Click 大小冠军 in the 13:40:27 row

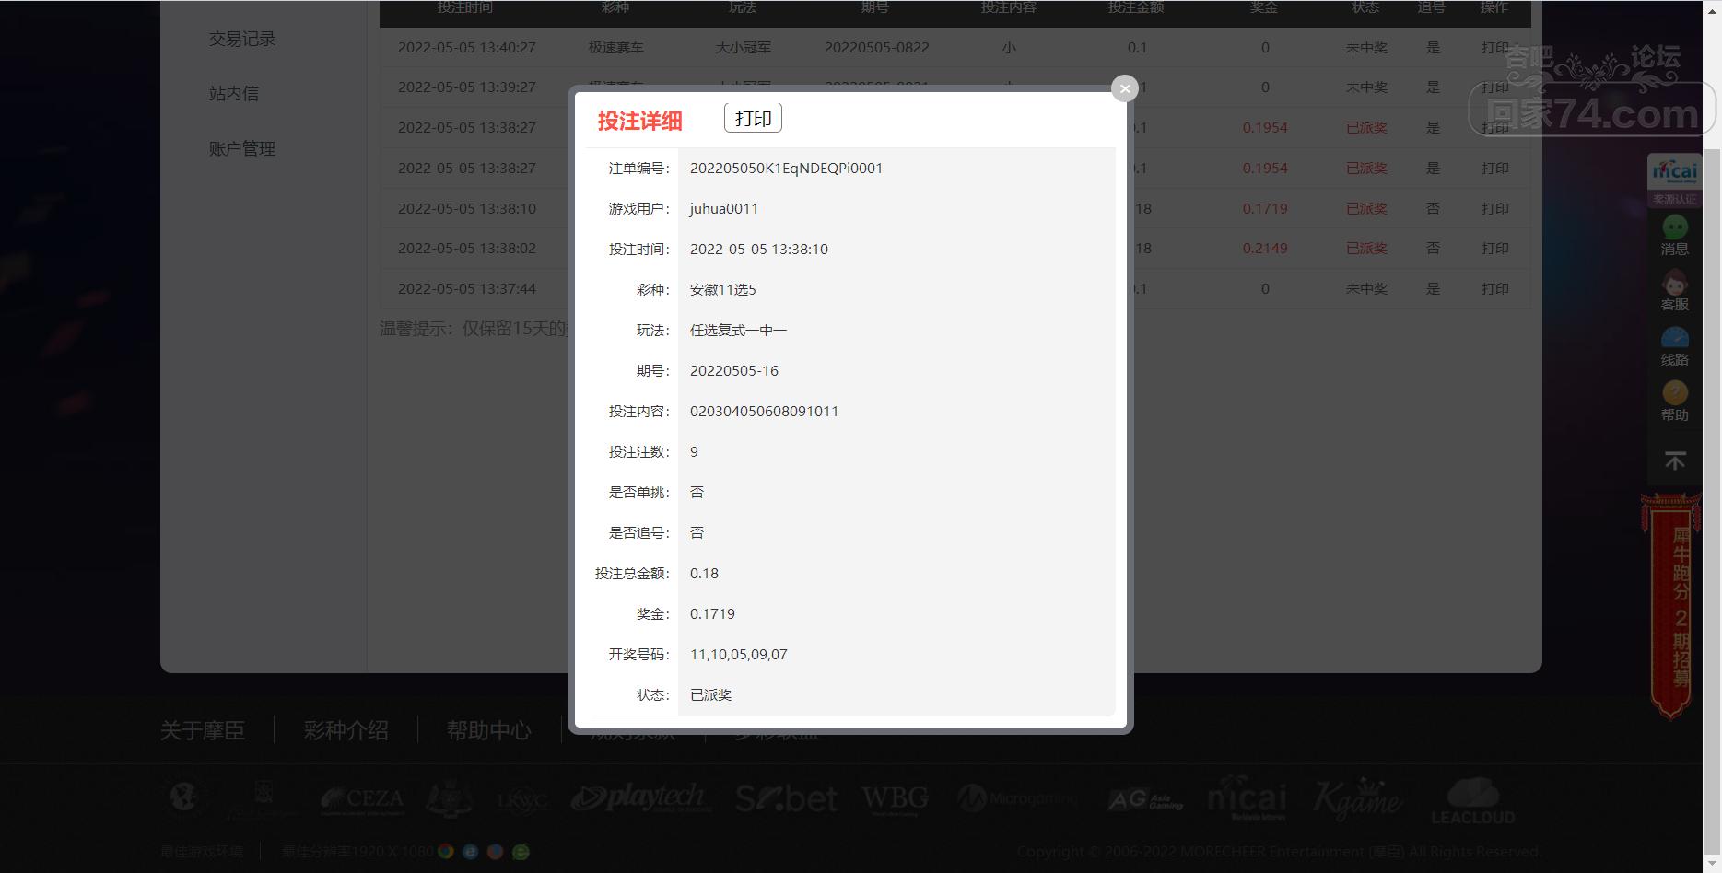coord(744,48)
